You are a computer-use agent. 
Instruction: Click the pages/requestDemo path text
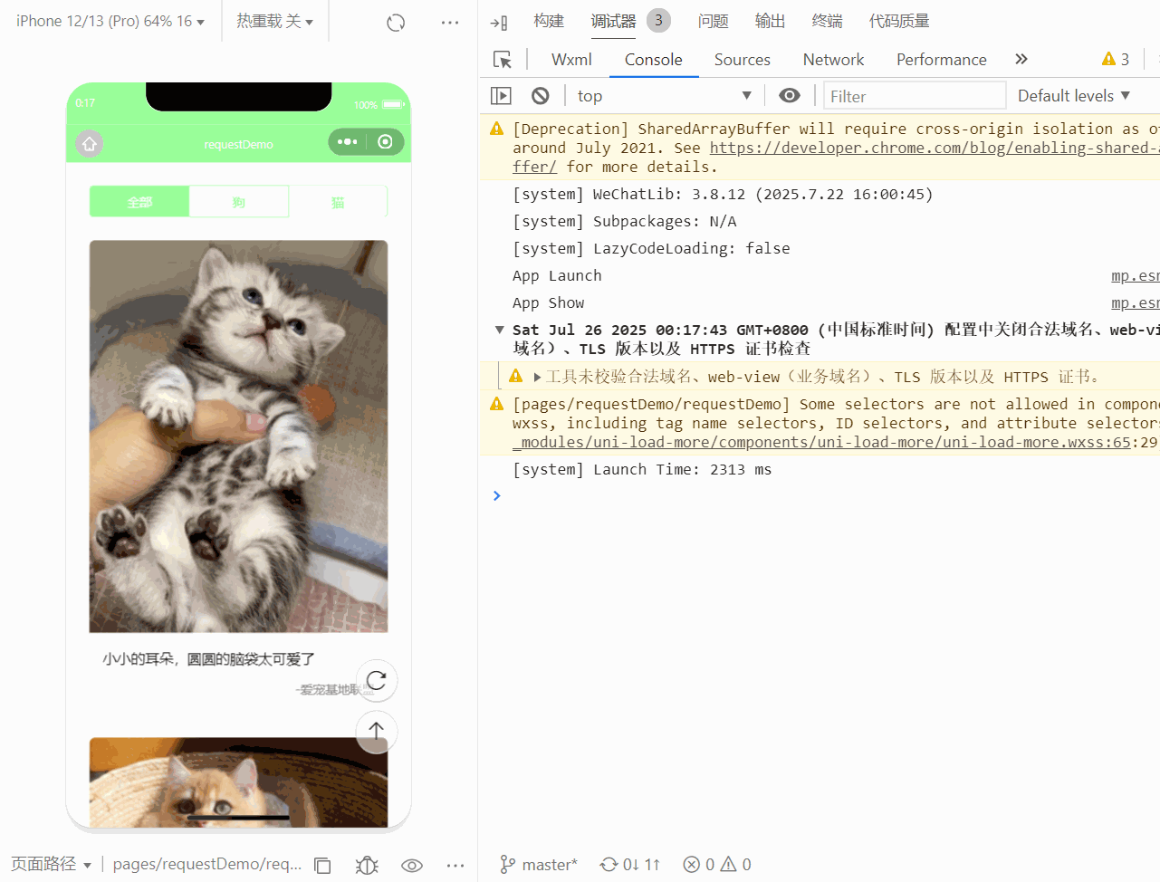click(207, 864)
